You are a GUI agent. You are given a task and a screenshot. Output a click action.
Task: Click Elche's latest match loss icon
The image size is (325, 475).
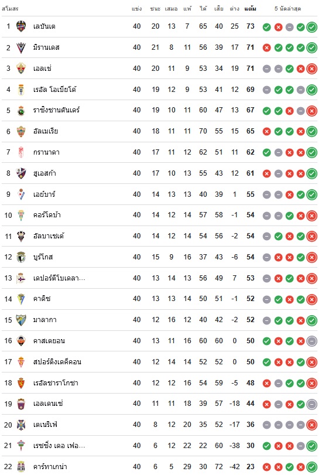pos(312,69)
